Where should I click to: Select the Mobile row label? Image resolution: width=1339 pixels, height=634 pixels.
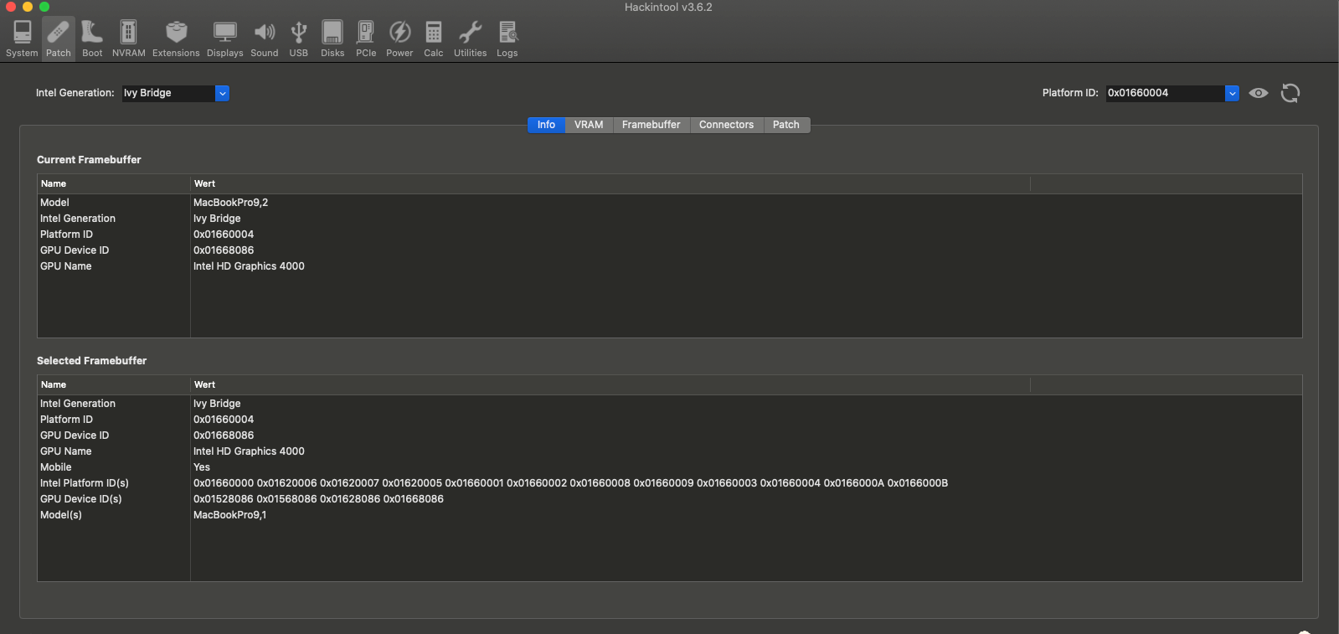pos(56,467)
